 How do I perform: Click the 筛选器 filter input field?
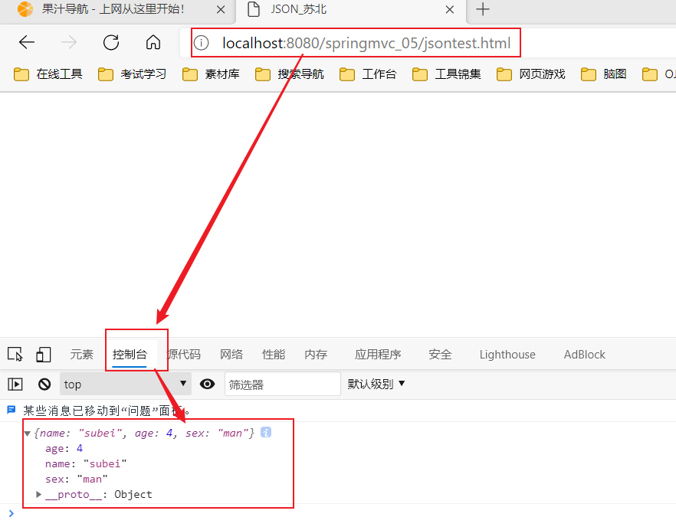pos(282,384)
